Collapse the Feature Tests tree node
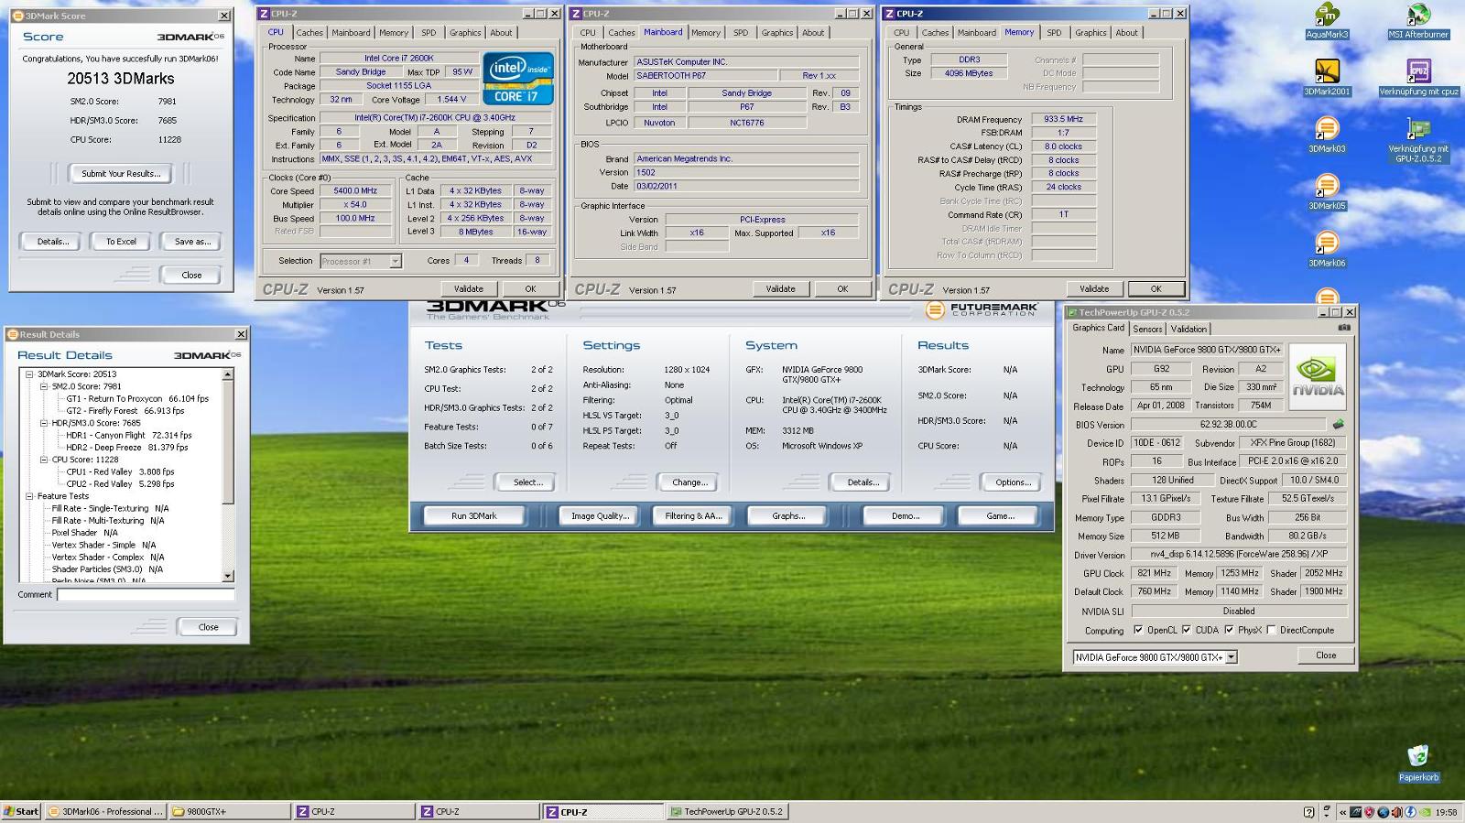 point(29,496)
